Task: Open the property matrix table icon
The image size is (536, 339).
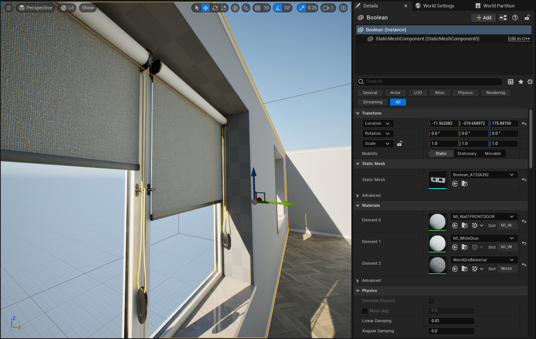Action: 511,82
